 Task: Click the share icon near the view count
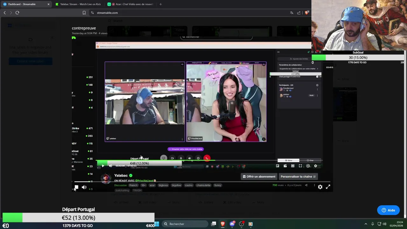[x=306, y=185]
